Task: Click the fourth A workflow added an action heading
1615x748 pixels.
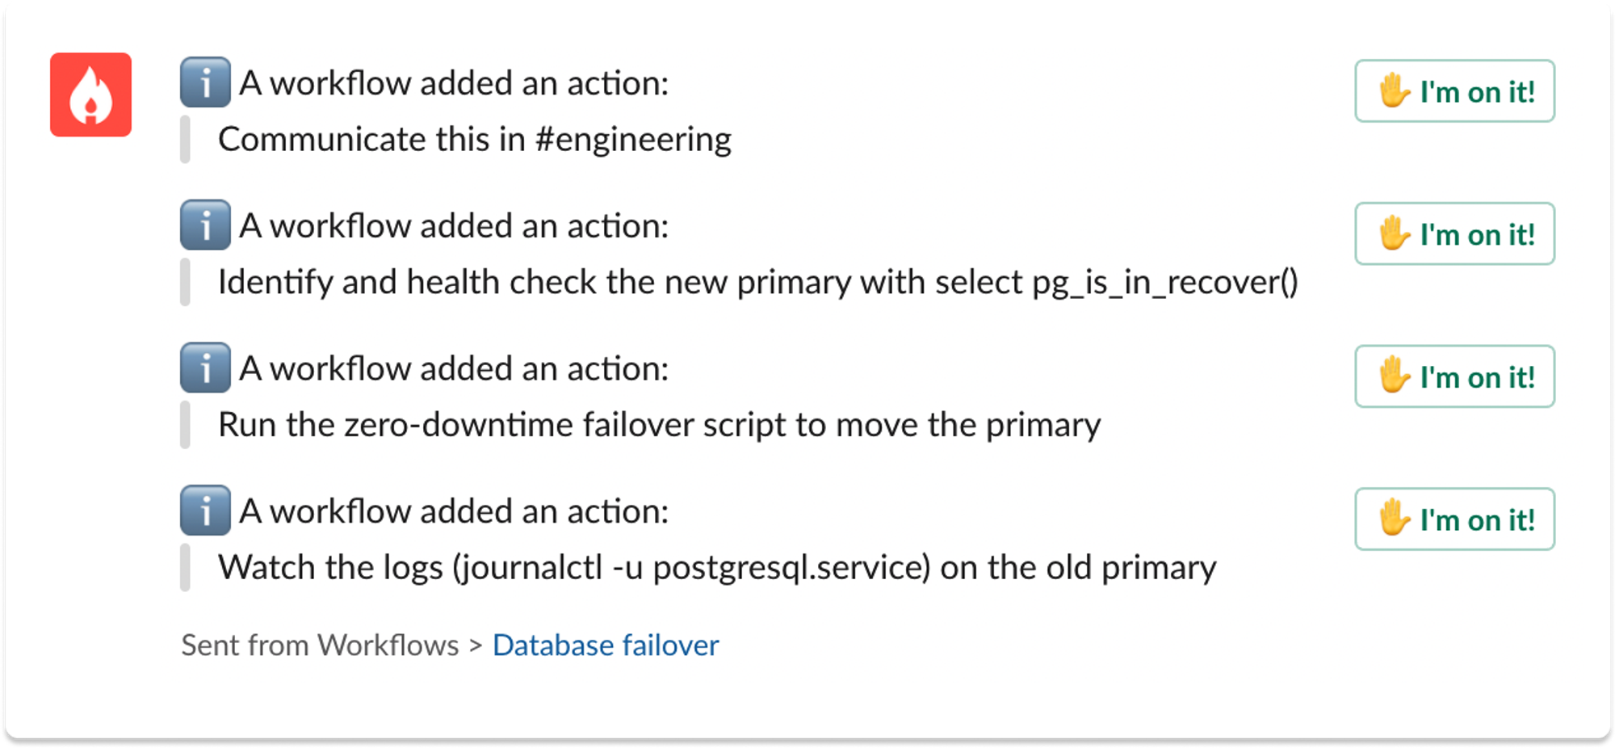Action: coord(454,511)
